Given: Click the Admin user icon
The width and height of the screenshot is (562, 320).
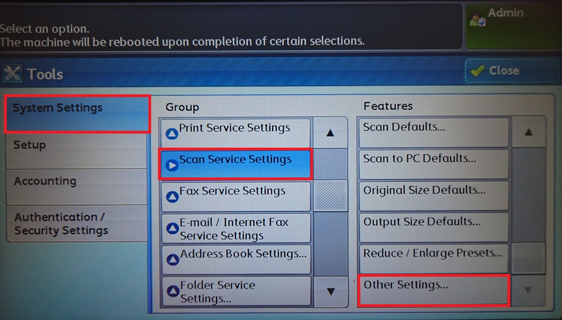Looking at the screenshot, I should pyautogui.click(x=477, y=18).
